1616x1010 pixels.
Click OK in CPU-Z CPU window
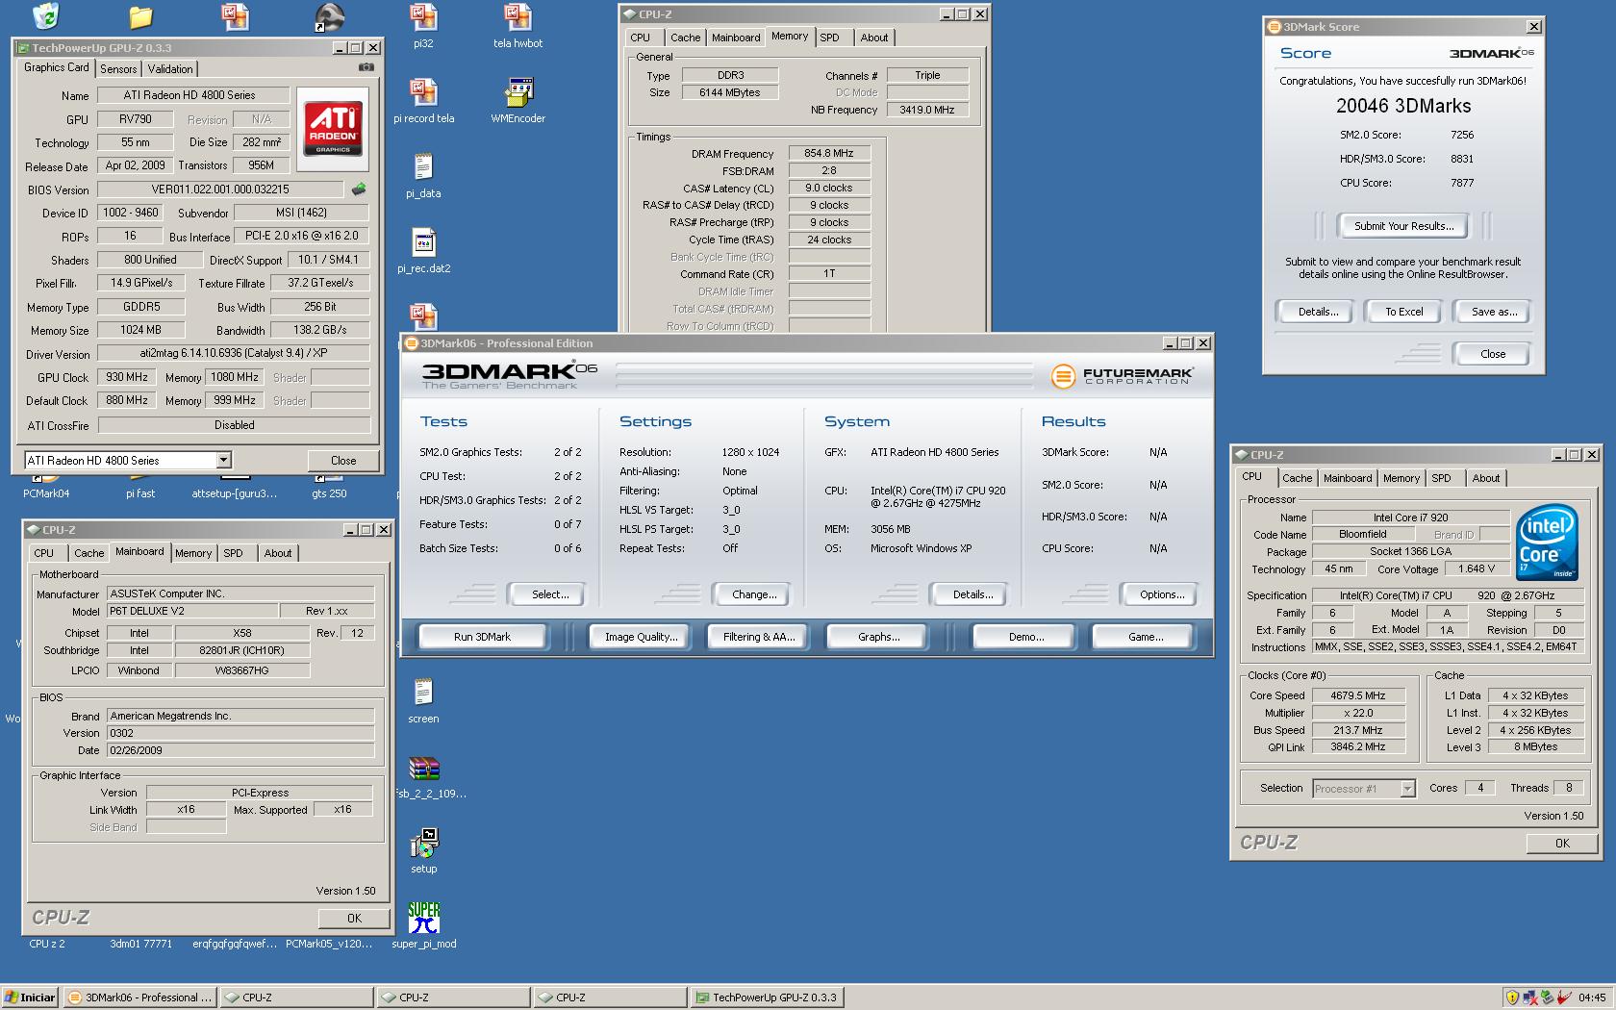1562,844
